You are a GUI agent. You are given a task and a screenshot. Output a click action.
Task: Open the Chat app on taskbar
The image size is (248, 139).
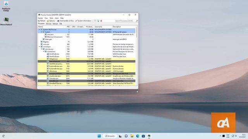click(126, 136)
